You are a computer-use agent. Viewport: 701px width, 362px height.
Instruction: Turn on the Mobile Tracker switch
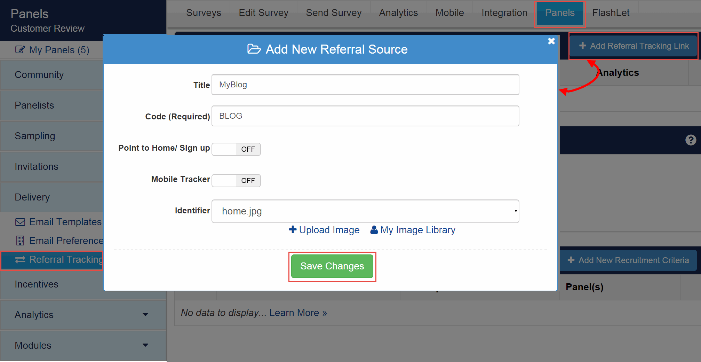[x=236, y=180]
